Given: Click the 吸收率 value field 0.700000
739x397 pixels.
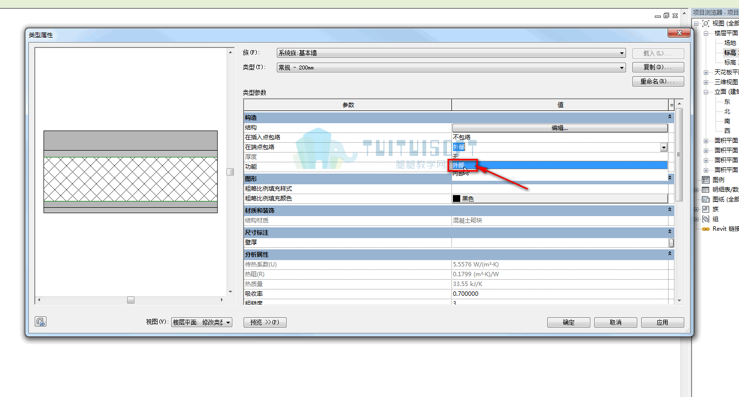Looking at the screenshot, I should (x=560, y=294).
